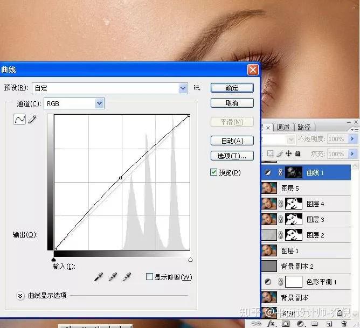Open the preset options menu icon

click(x=197, y=88)
